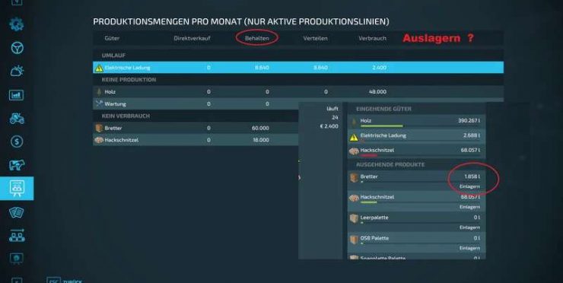
Task: Click the ESC Zurück back button
Action: pyautogui.click(x=65, y=280)
